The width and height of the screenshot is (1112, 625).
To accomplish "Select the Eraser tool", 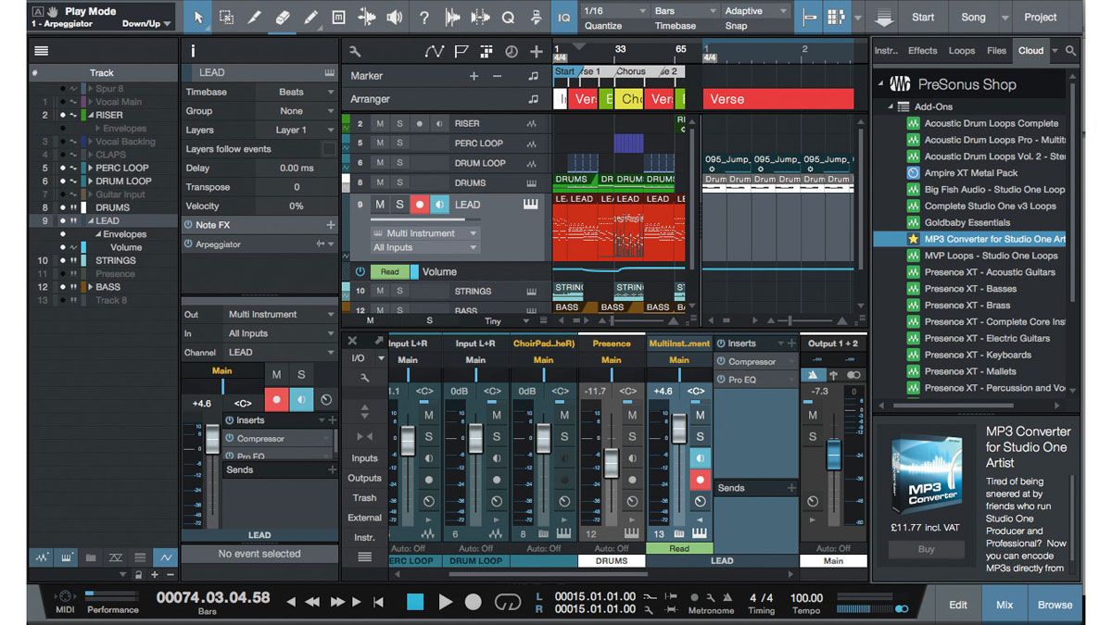I will [x=283, y=17].
